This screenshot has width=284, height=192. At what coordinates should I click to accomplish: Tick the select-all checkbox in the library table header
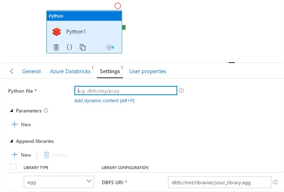coord(13,167)
